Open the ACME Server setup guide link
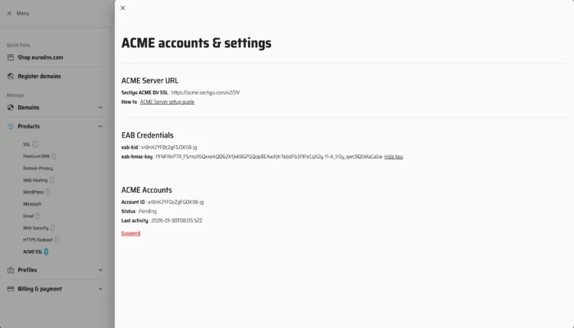The height and width of the screenshot is (328, 574). pos(167,102)
